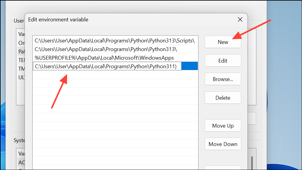
Task: Select the Python313\Scripts\ path entry
Action: tap(115, 40)
